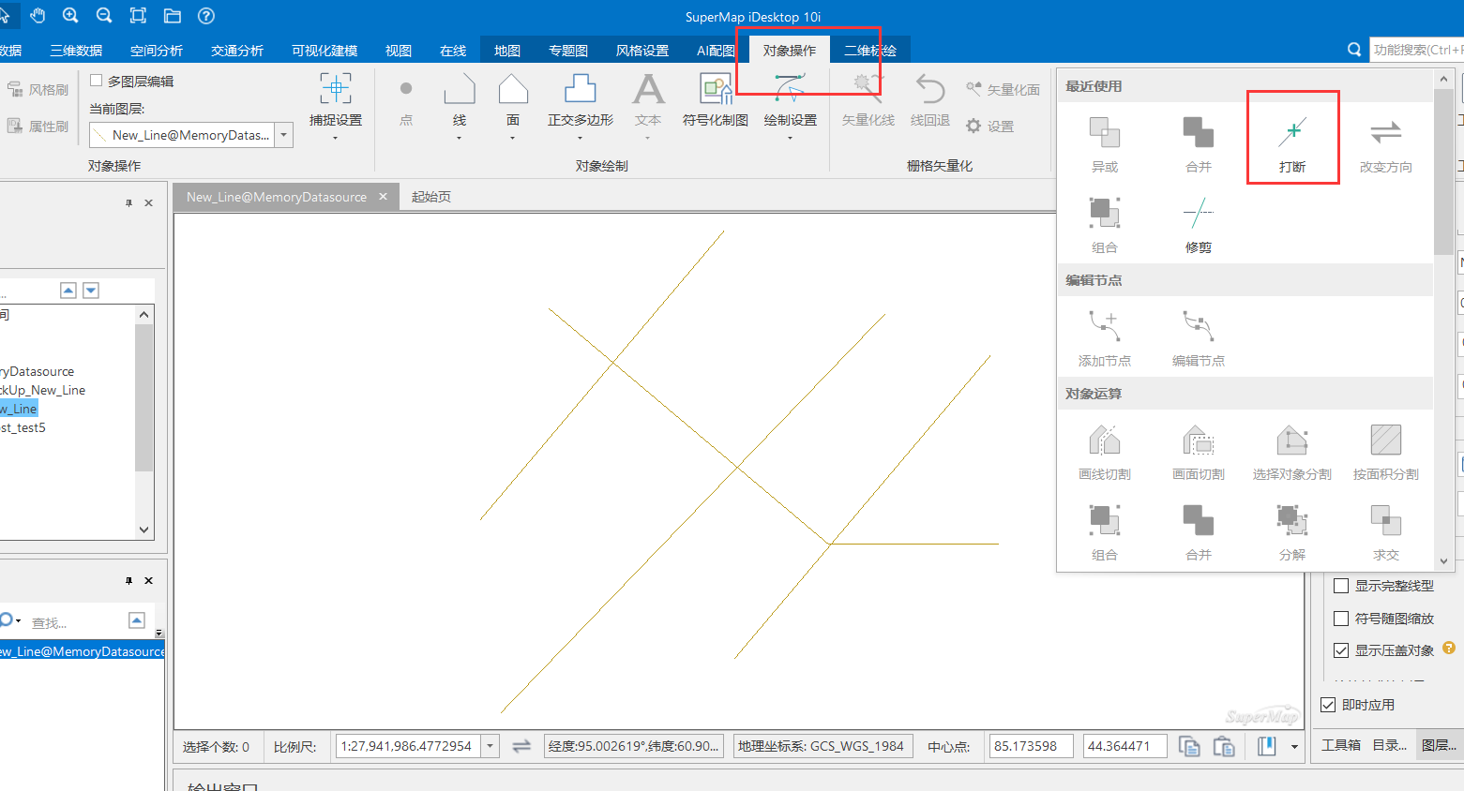Select the 改变方向 reverse direction tool
The width and height of the screenshot is (1464, 791).
[x=1386, y=143]
